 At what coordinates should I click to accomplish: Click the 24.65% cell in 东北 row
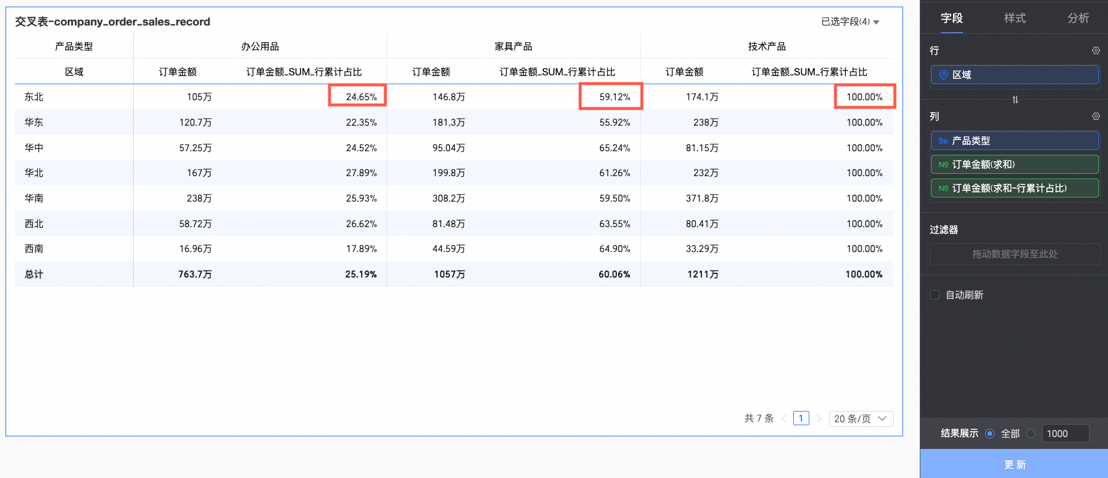point(361,97)
